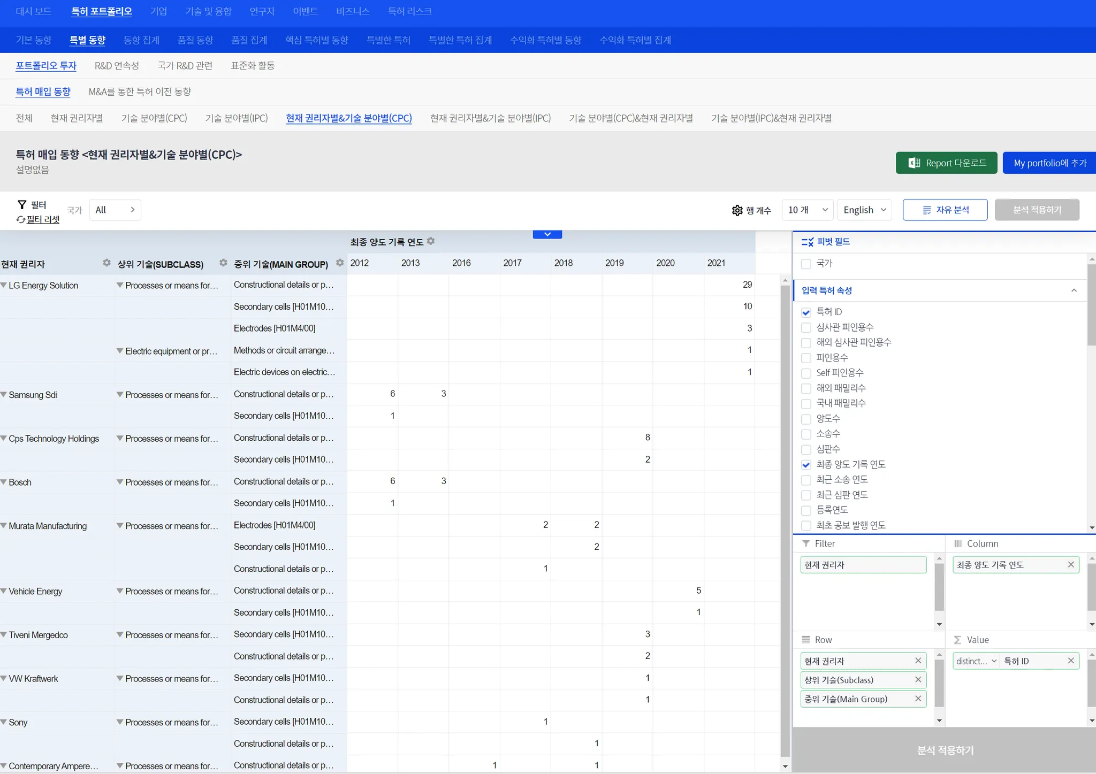Remove 현재 권리자 from Row fields

pos(918,661)
